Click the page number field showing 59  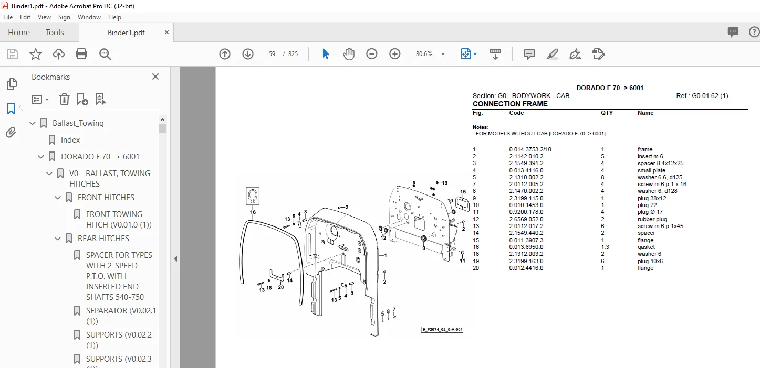(272, 54)
